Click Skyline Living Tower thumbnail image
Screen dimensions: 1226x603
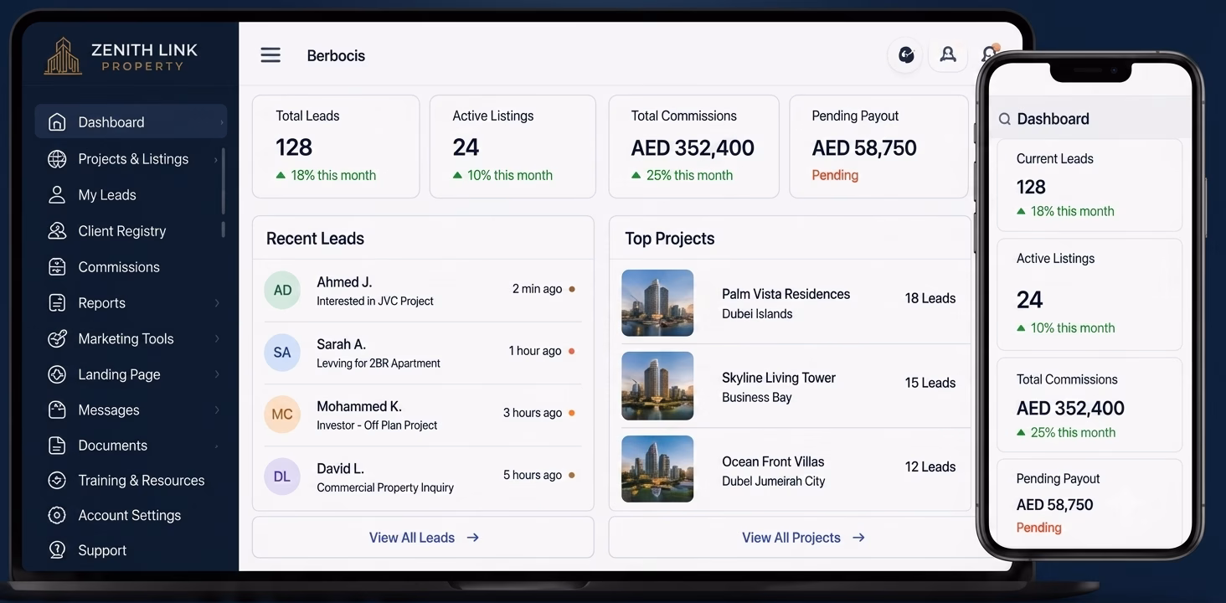[x=657, y=386]
